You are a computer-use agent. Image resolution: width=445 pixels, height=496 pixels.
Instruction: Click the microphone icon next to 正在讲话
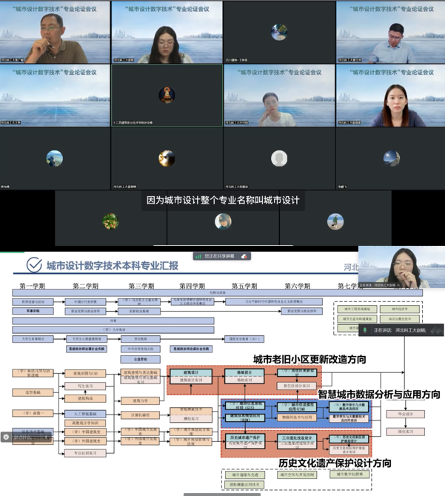pos(367,329)
